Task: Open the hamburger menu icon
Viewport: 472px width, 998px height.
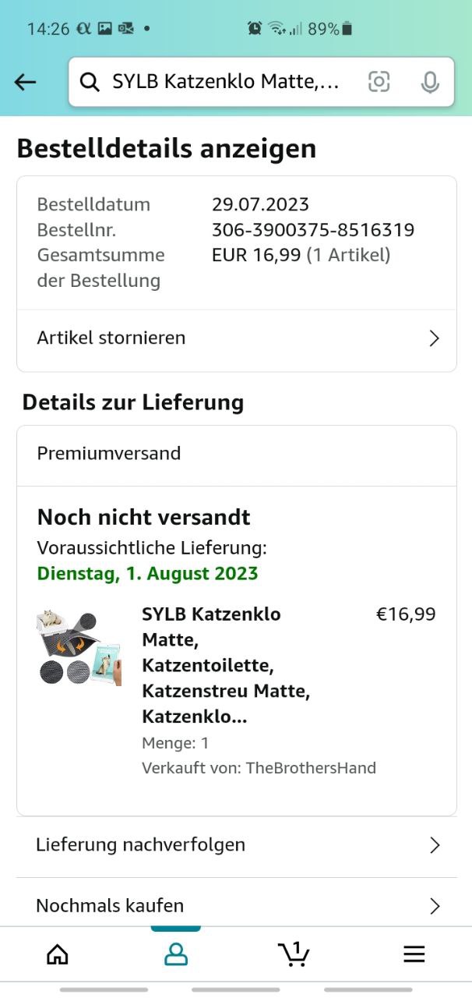Action: coord(414,954)
